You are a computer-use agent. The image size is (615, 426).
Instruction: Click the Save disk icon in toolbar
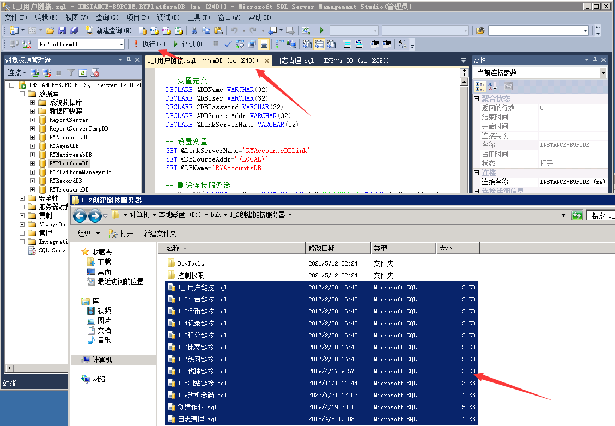pyautogui.click(x=62, y=30)
